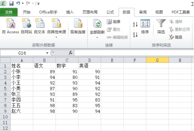Select the cell with 小王
Viewport: 194px width, 131px height.
pos(22,83)
